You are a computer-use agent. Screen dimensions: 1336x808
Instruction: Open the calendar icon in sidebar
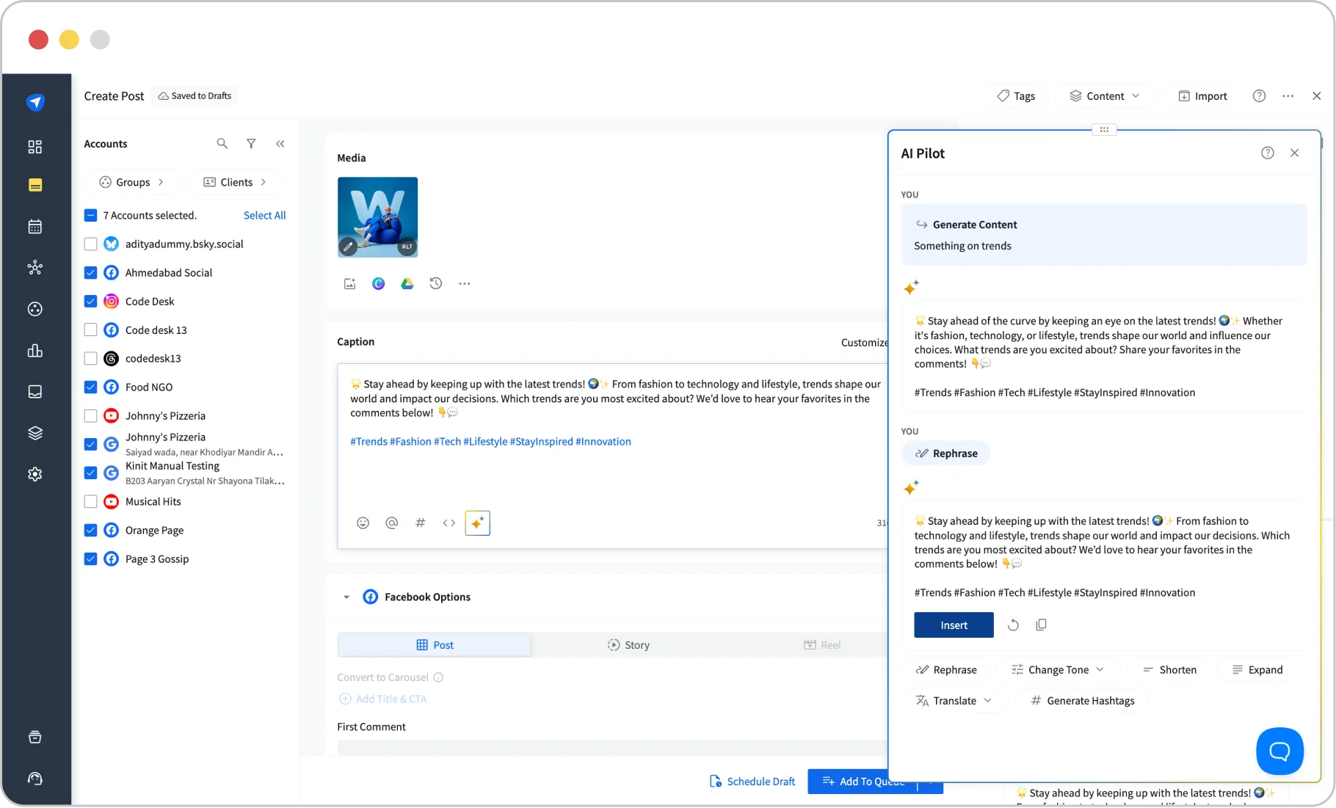[35, 226]
